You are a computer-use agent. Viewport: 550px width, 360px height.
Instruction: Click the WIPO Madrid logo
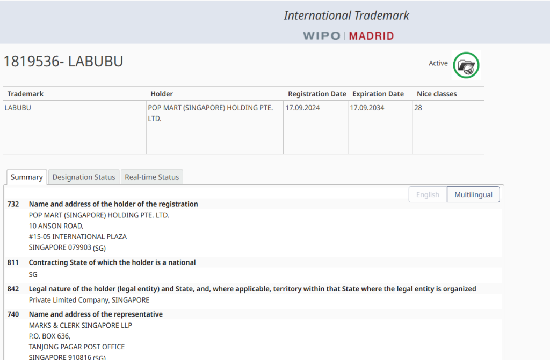coord(348,36)
